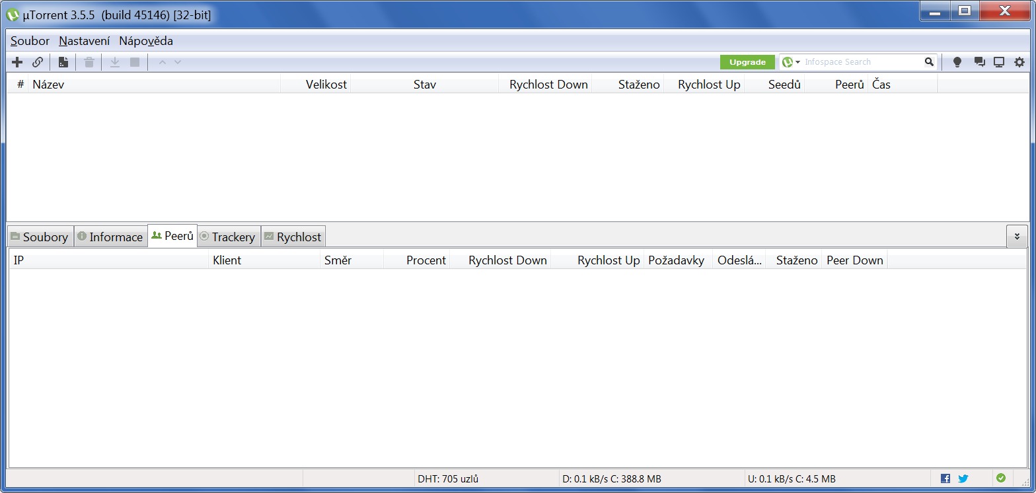Screen dimensions: 1036x493
Task: Sort peer list by Staženo header
Action: click(794, 260)
